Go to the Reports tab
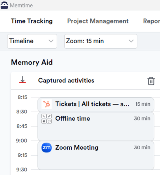160x175 pixels. tap(151, 21)
